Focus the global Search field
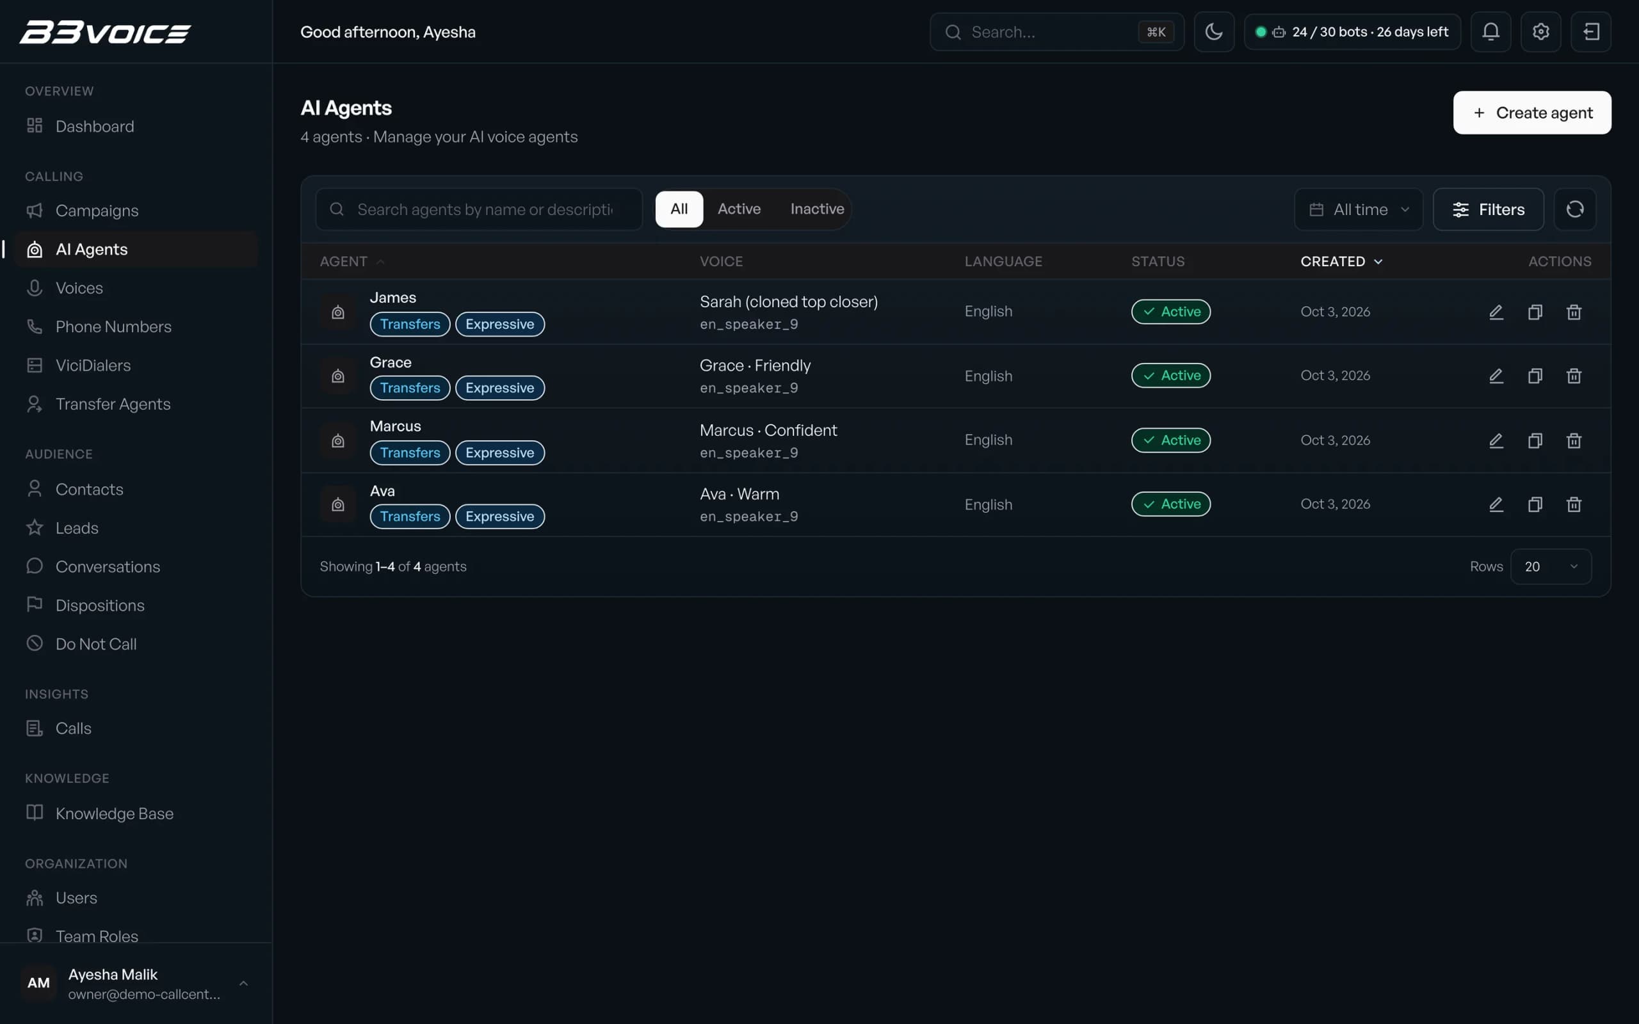The image size is (1639, 1024). click(x=1056, y=32)
